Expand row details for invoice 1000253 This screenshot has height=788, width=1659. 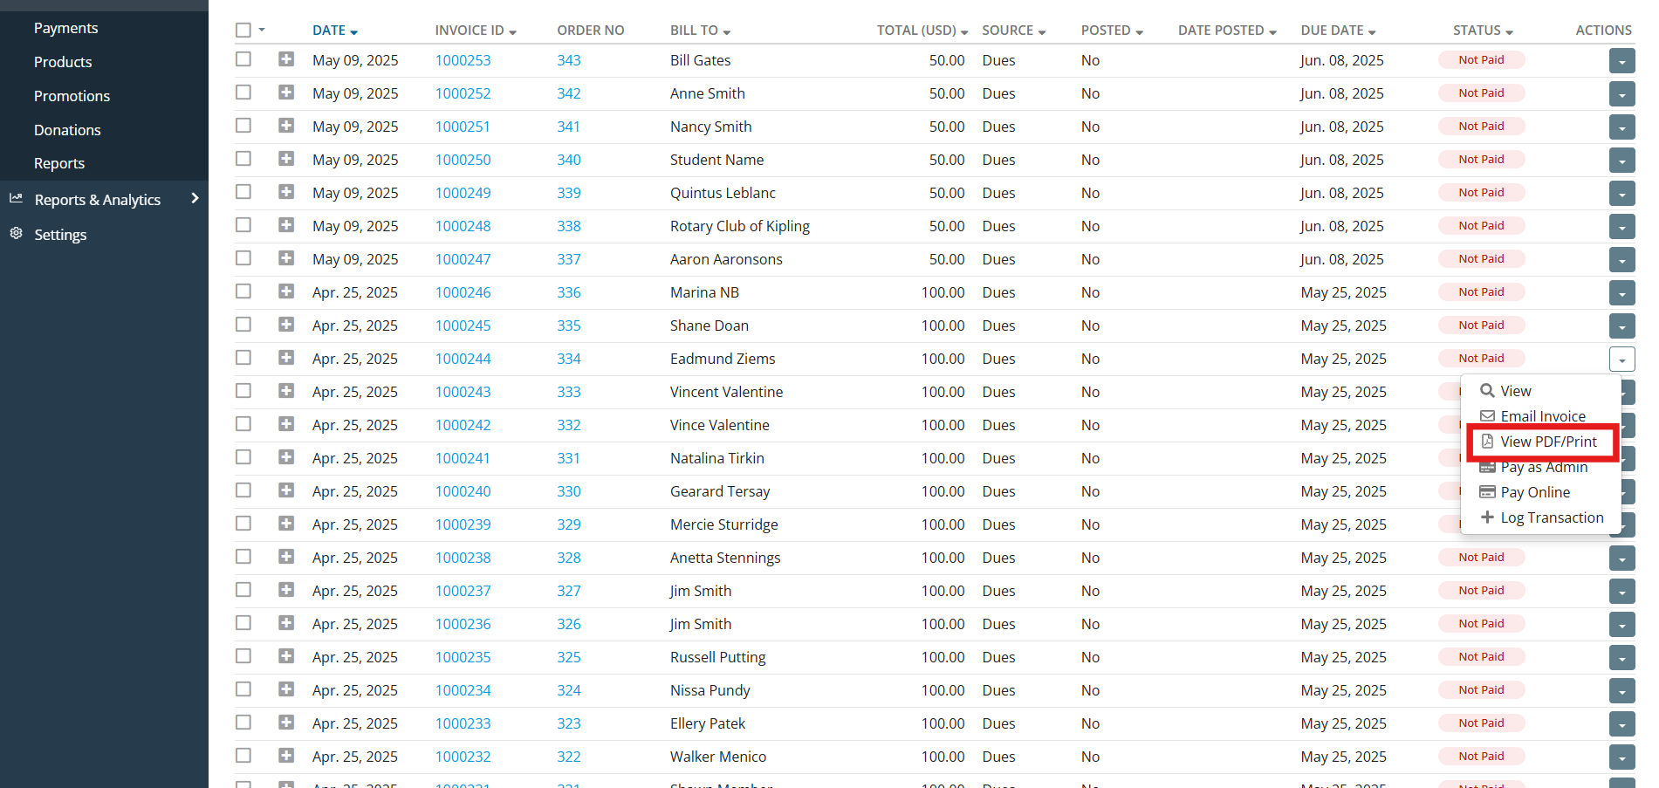tap(286, 59)
